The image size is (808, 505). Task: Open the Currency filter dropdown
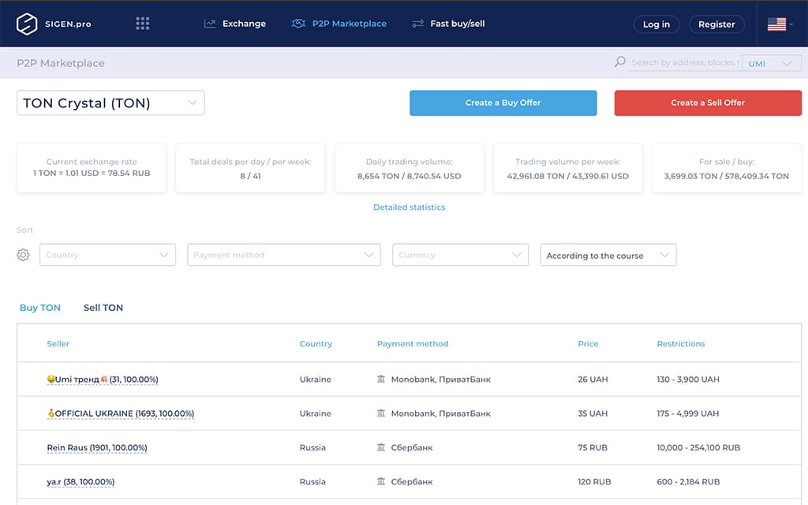click(x=460, y=255)
